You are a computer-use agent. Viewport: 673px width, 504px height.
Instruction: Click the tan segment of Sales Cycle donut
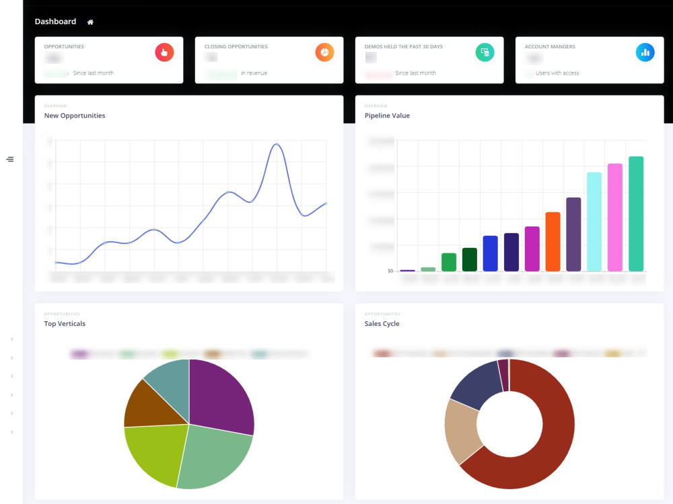coord(463,431)
